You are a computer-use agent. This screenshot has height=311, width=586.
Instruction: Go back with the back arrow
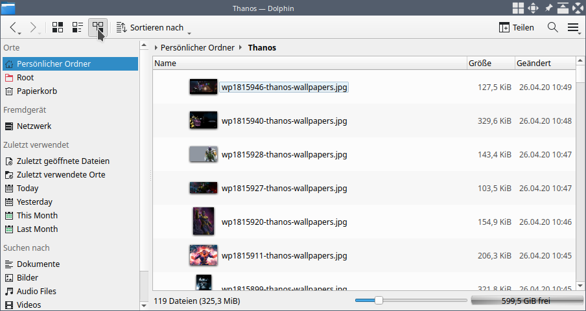pyautogui.click(x=14, y=28)
